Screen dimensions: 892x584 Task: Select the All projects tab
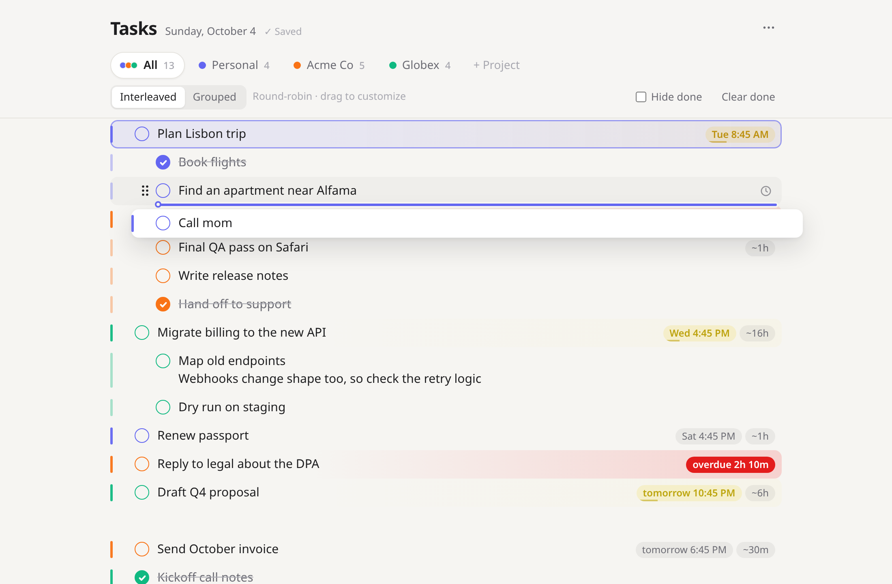pyautogui.click(x=148, y=65)
